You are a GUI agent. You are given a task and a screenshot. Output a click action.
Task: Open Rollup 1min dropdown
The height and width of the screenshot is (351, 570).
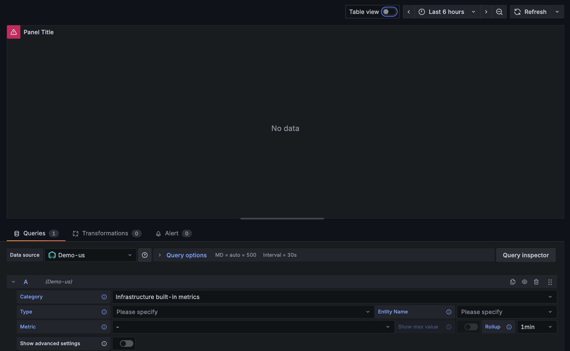pos(537,327)
